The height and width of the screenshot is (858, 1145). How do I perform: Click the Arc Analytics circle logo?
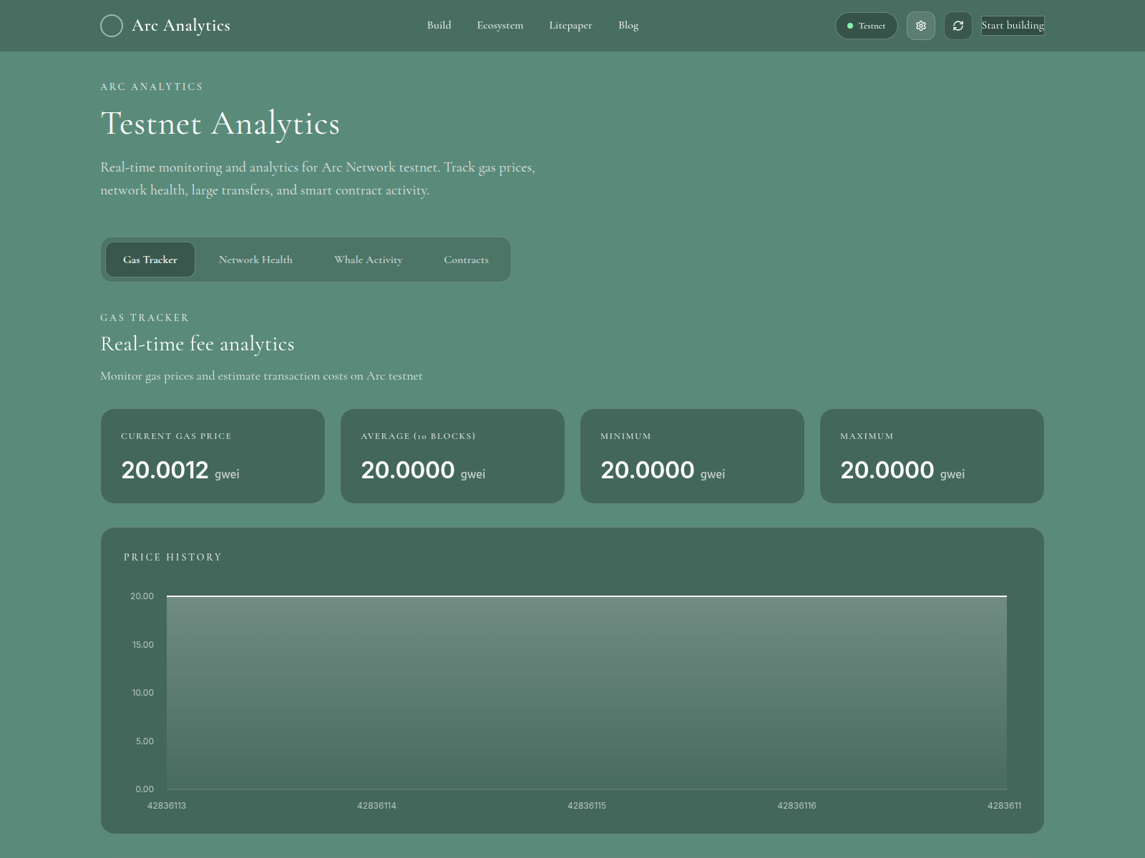click(112, 26)
